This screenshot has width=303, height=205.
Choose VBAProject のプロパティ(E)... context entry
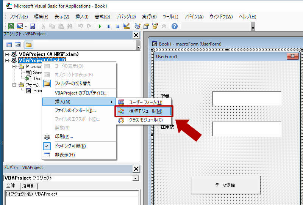click(79, 93)
